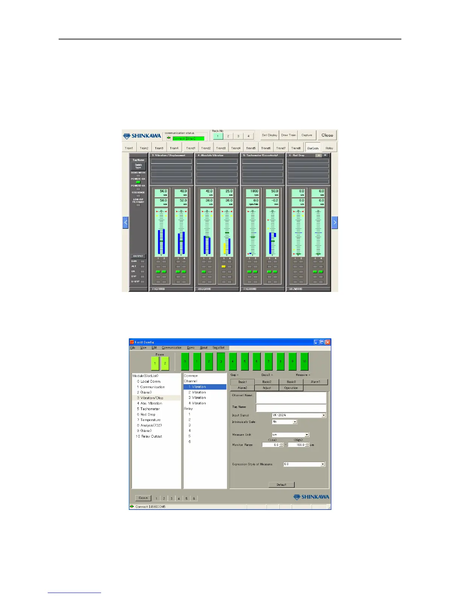Click the status bar USB connect icon
The height and width of the screenshot is (596, 460).
pos(132,506)
